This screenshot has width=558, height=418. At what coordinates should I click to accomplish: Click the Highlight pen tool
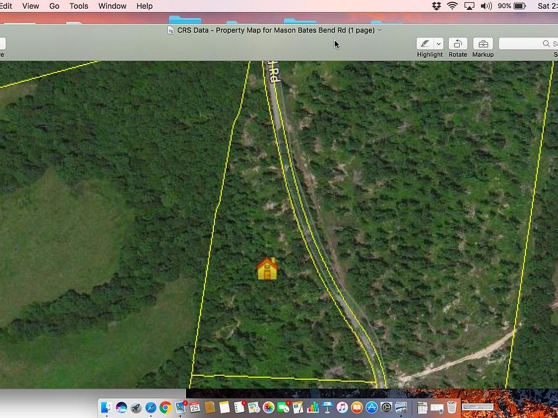pos(425,44)
